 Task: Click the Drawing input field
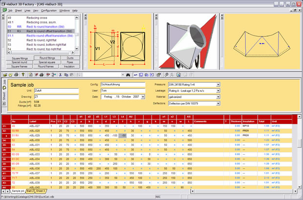click(56, 97)
